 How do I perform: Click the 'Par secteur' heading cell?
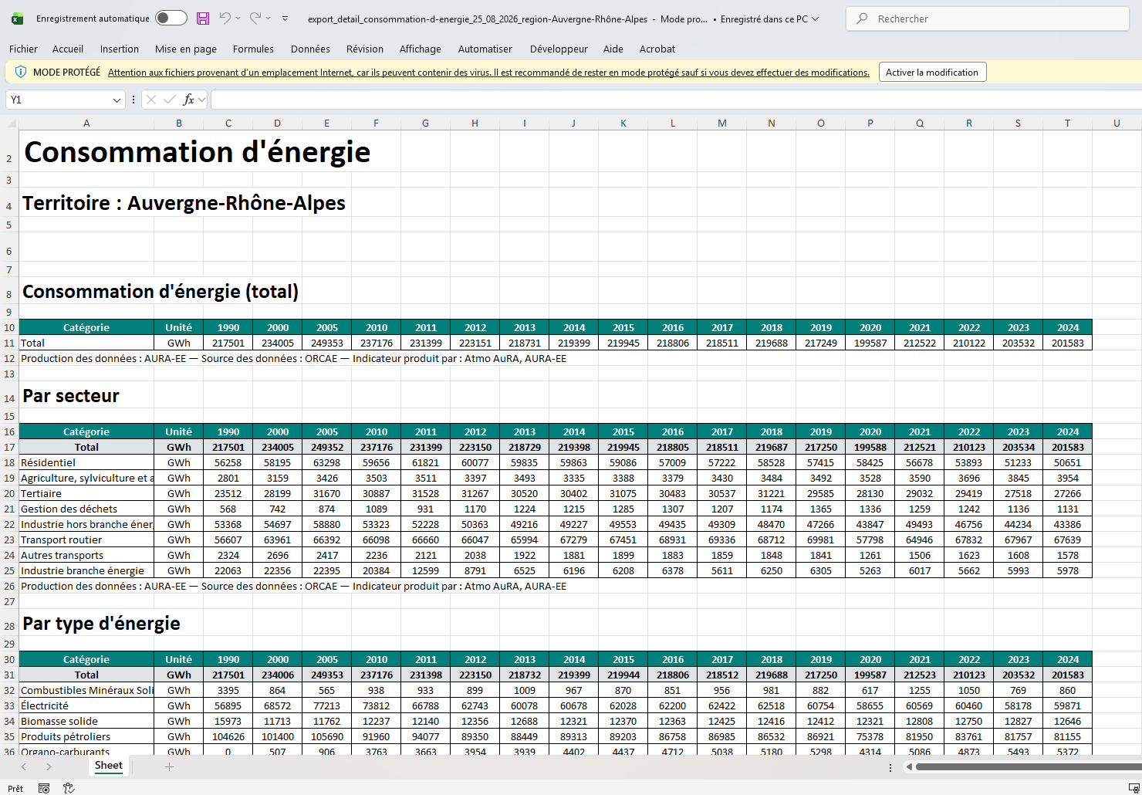pyautogui.click(x=86, y=396)
